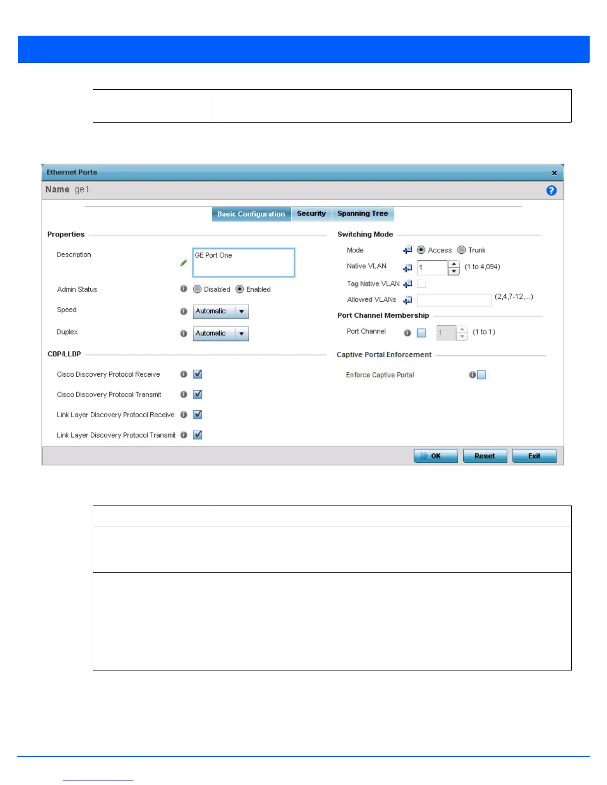Choose Access switching mode
This screenshot has width=607, height=785.
421,250
